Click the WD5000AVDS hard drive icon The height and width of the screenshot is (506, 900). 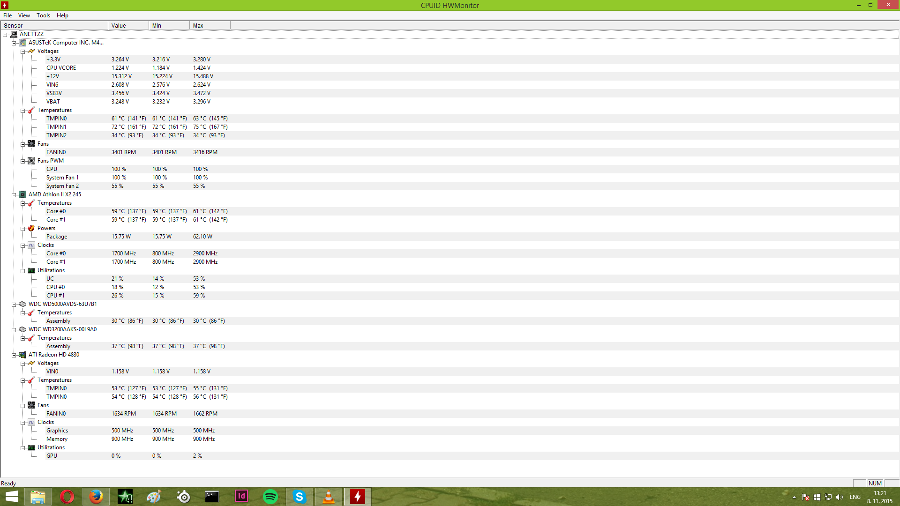(x=22, y=304)
